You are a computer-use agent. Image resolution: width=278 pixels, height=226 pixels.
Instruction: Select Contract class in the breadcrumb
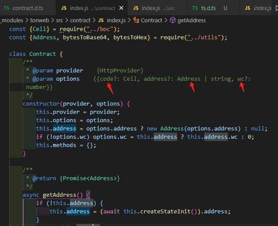[x=151, y=21]
